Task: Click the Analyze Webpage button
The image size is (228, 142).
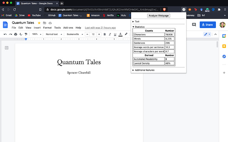Action: 159,16
